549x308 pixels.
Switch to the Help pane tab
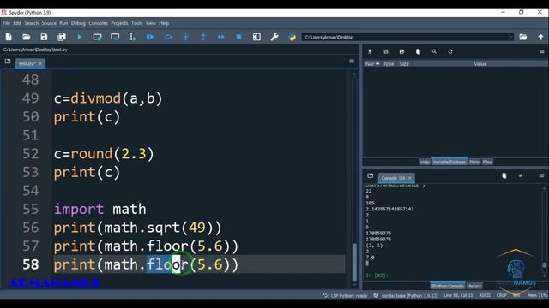pyautogui.click(x=425, y=162)
